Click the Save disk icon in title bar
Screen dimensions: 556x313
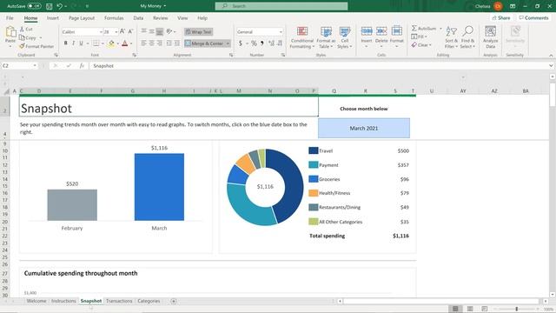[x=50, y=6]
